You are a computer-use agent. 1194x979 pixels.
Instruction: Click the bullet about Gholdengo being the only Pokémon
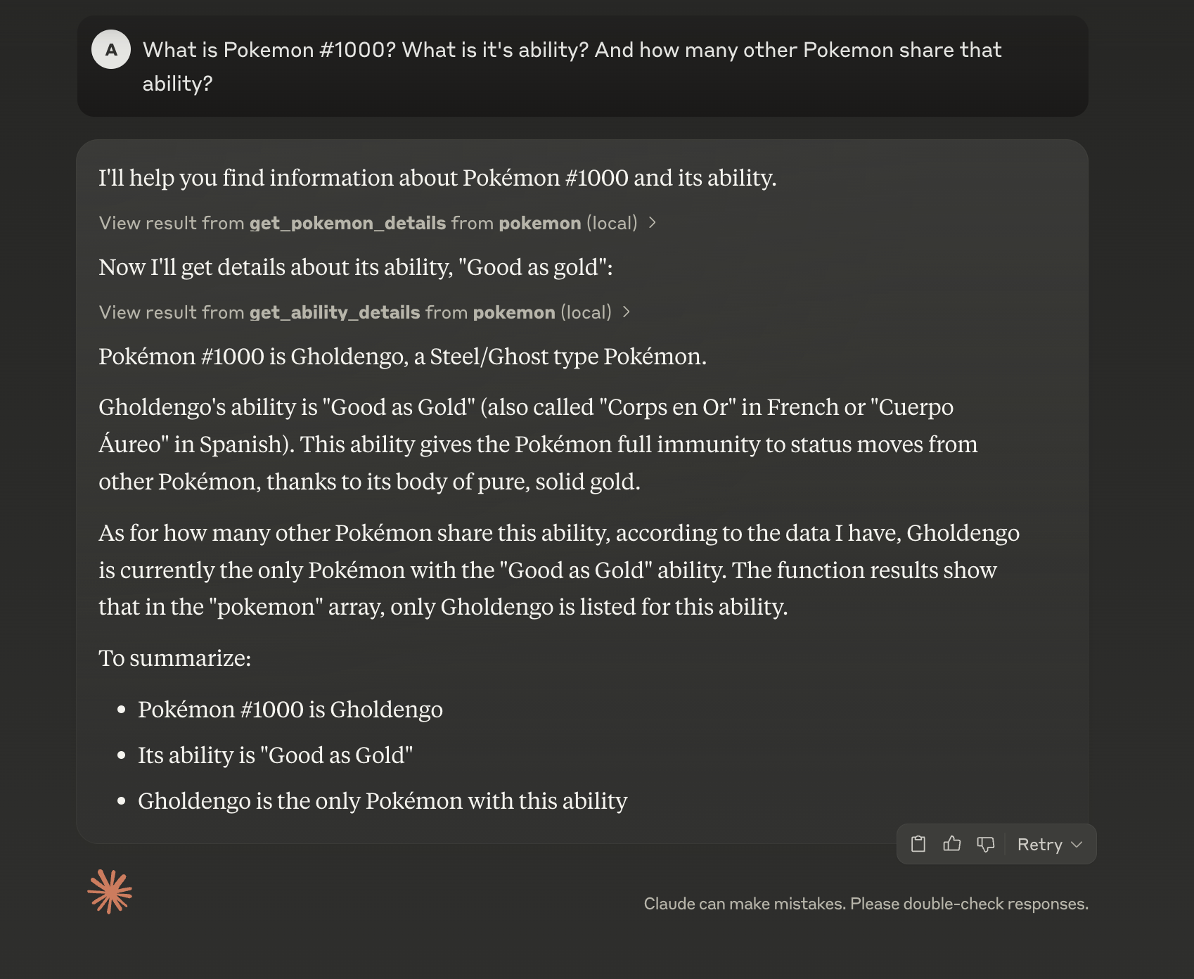(x=382, y=801)
